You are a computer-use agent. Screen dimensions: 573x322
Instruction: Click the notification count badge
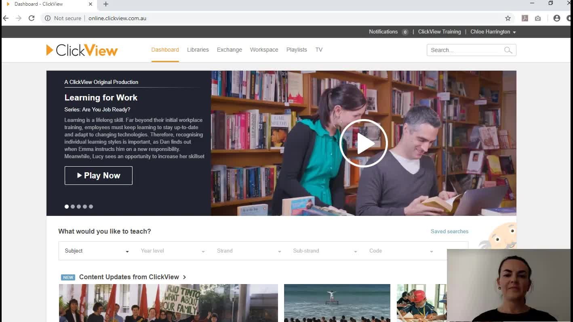coord(405,32)
